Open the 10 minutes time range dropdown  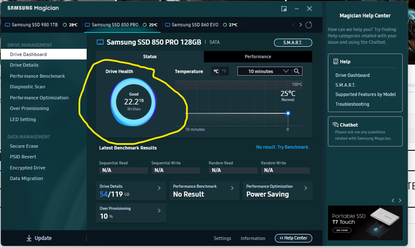tap(265, 71)
